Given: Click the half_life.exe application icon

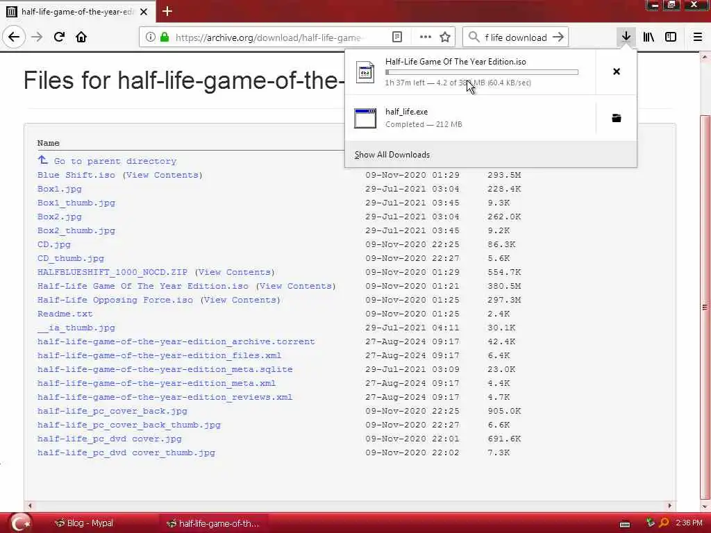Looking at the screenshot, I should pyautogui.click(x=365, y=118).
